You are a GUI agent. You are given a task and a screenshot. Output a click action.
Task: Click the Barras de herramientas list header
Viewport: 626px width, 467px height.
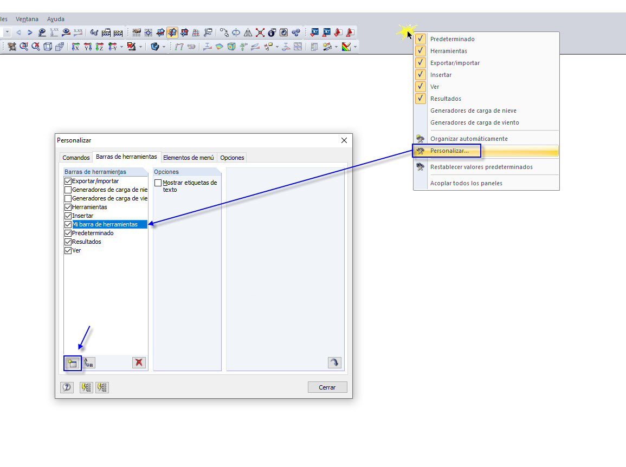[105, 172]
